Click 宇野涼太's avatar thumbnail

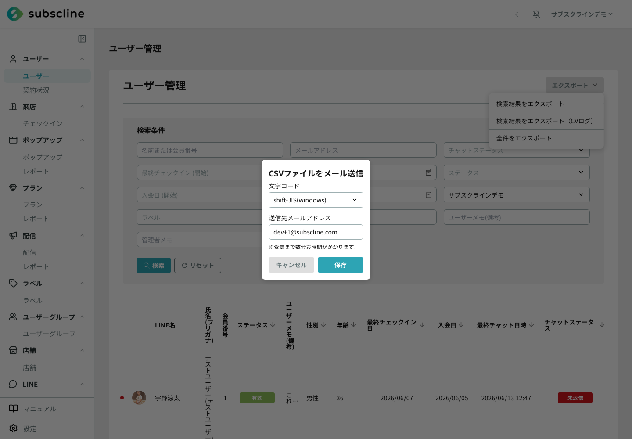click(139, 398)
